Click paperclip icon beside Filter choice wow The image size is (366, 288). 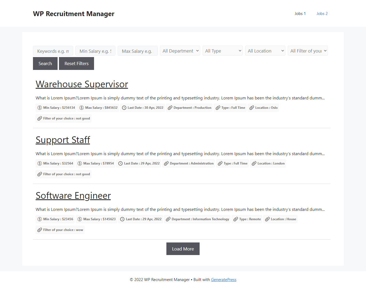(40, 230)
